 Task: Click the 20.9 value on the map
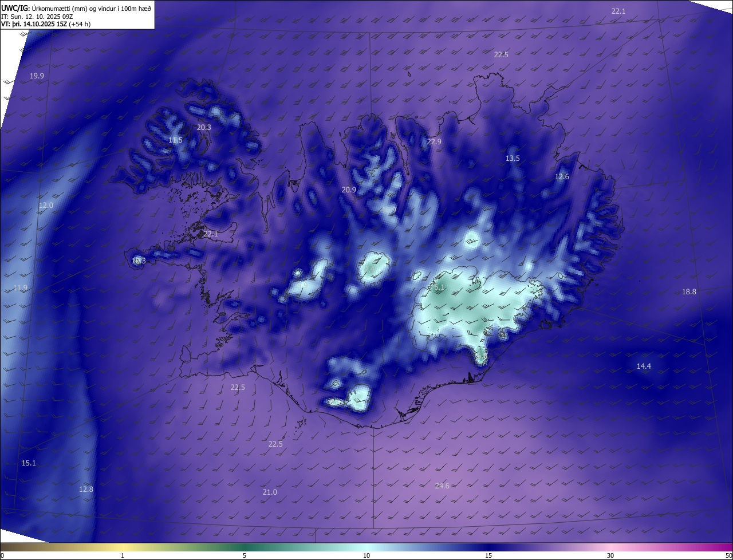(x=349, y=190)
